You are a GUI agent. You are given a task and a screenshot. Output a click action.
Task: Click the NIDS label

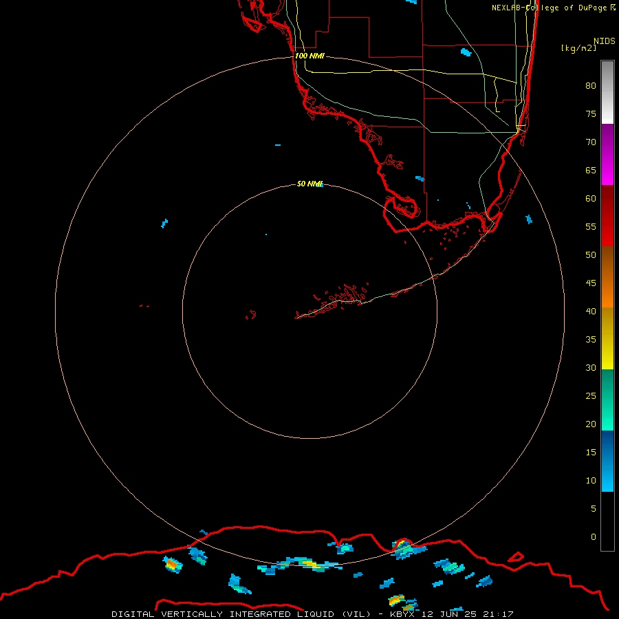click(x=604, y=41)
